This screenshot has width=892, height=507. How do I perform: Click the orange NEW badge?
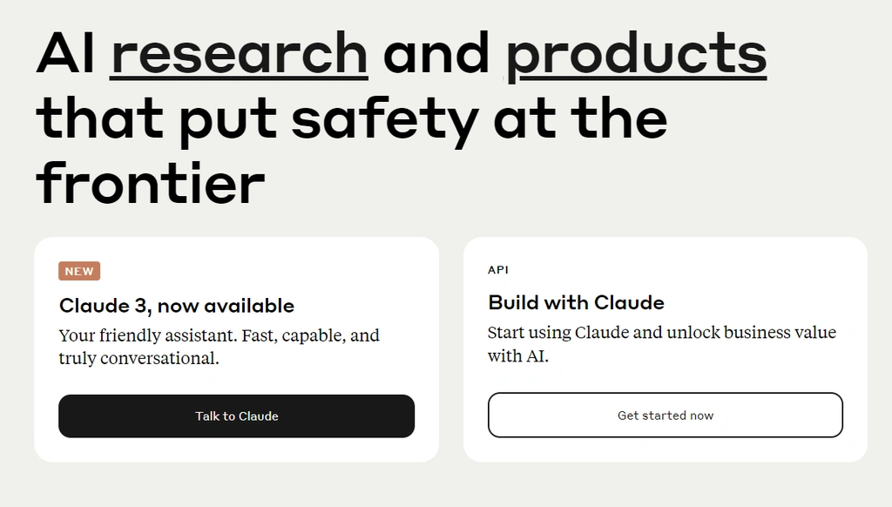(79, 272)
